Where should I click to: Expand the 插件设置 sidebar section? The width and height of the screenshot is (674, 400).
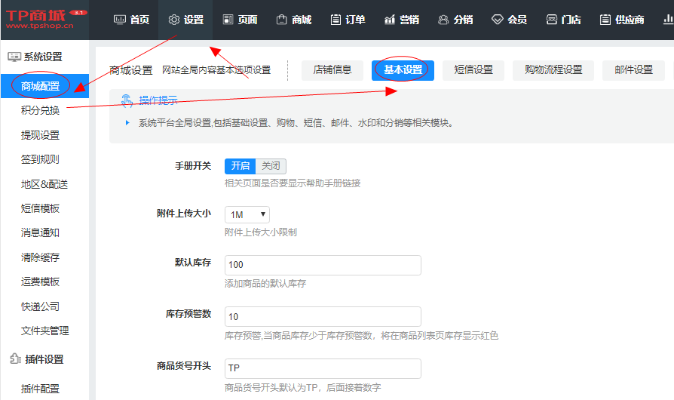[x=43, y=359]
